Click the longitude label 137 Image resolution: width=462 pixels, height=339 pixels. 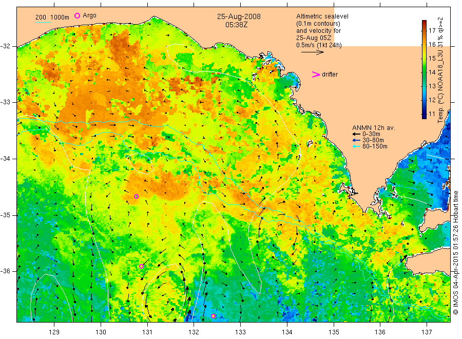427,332
